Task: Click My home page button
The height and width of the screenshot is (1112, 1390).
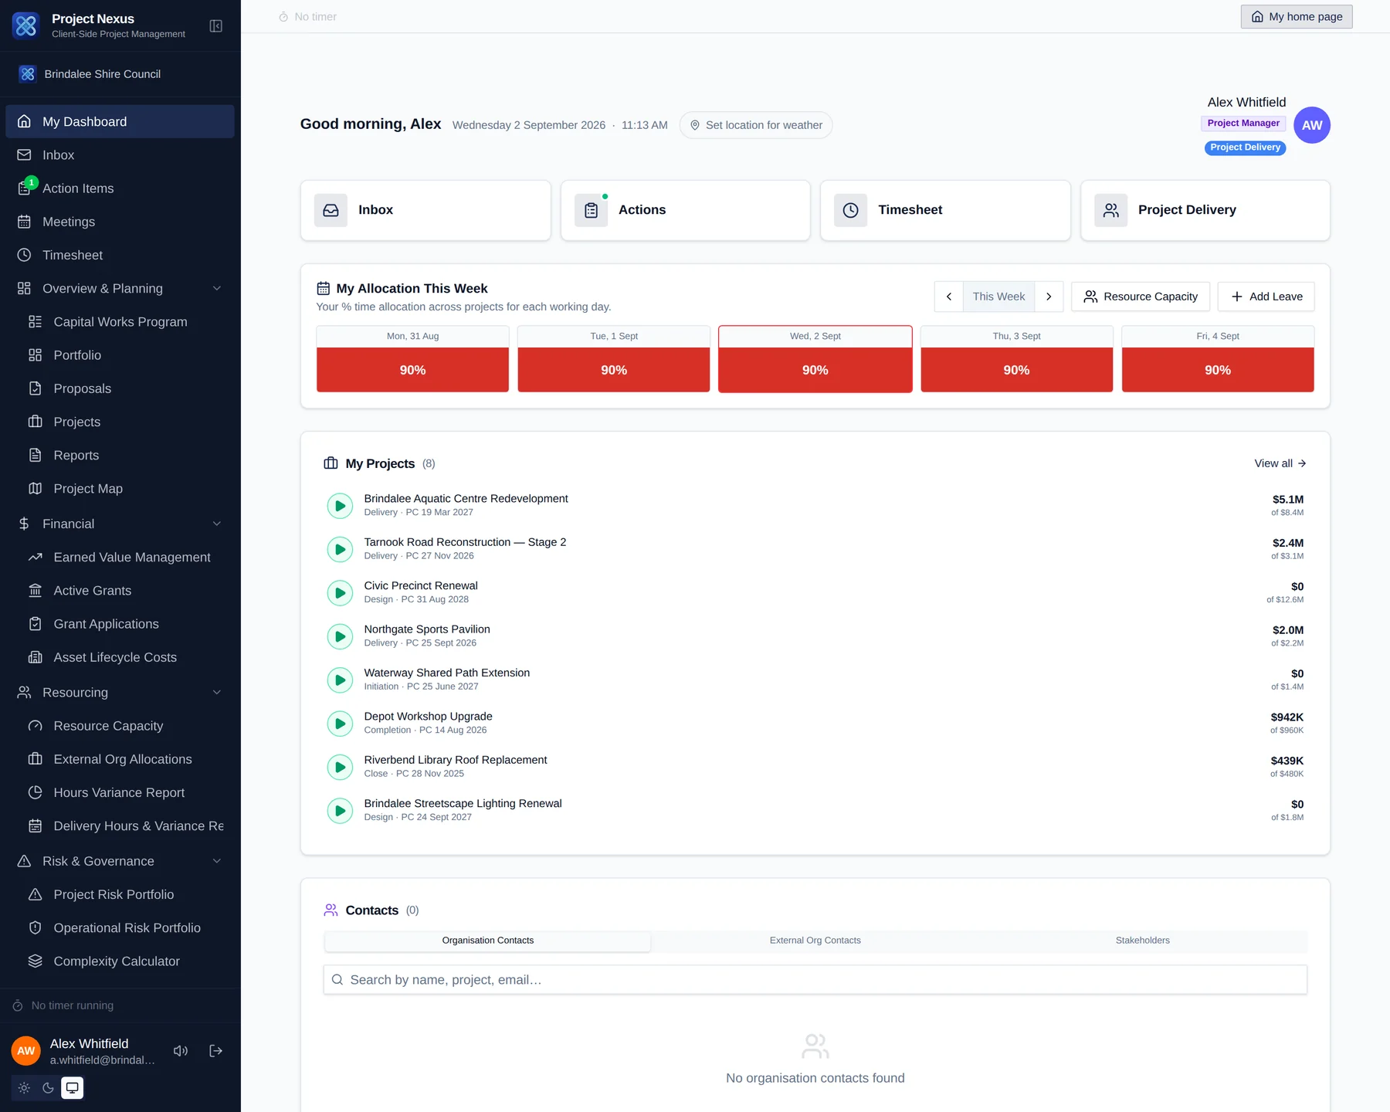Action: 1297,17
